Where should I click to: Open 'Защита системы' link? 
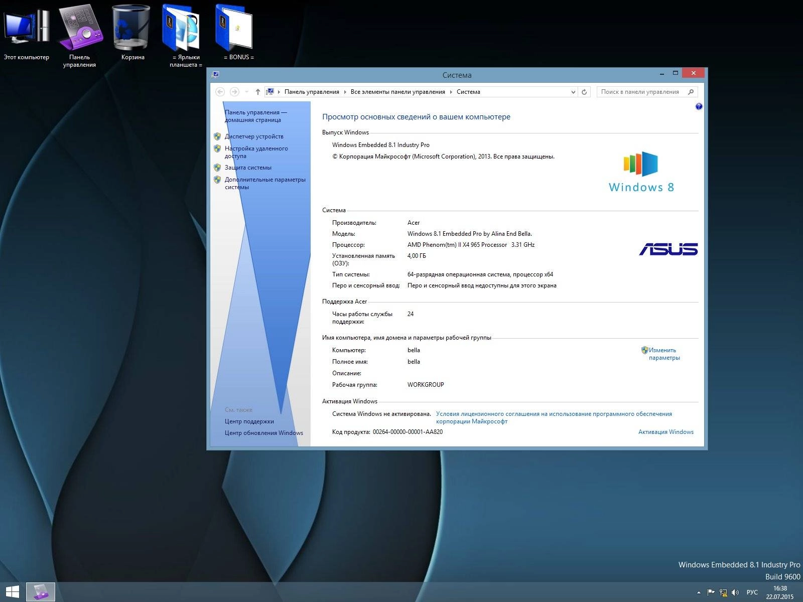click(x=248, y=168)
